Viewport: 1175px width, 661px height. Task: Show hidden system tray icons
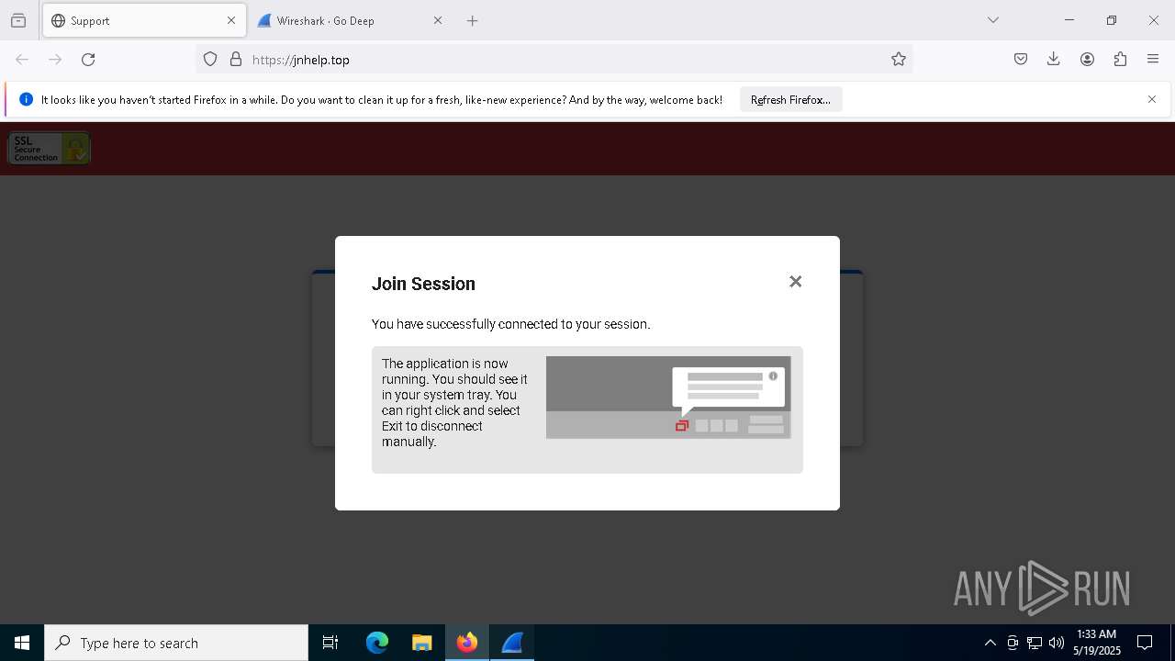[990, 643]
